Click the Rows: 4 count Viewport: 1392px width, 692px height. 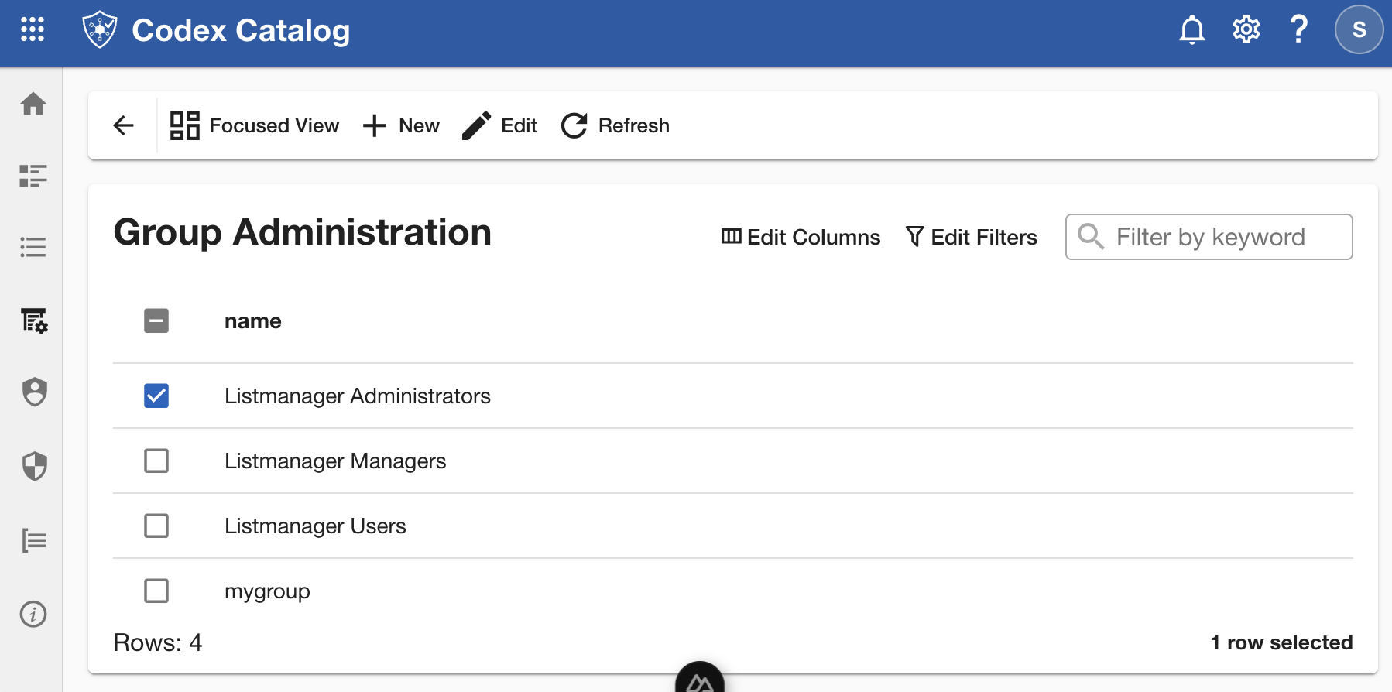(158, 642)
